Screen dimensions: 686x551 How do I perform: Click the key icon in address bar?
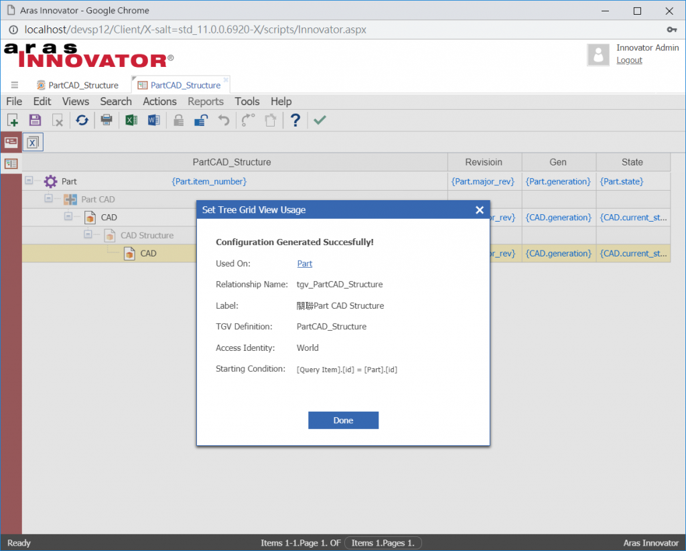click(671, 29)
